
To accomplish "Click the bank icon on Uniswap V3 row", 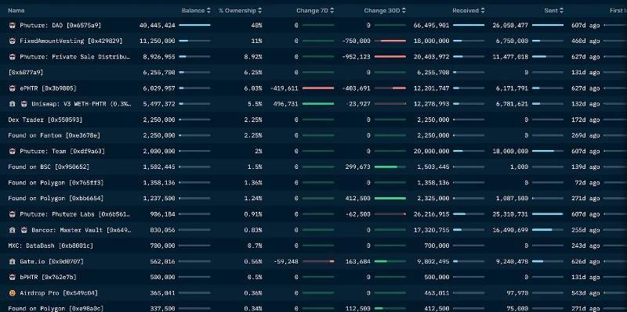I will coord(12,104).
